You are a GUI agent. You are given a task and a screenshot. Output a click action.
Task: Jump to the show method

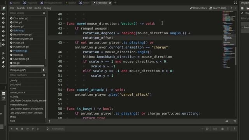tap(13, 117)
